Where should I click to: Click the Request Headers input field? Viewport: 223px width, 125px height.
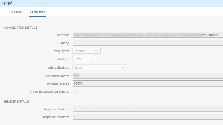coord(148,109)
